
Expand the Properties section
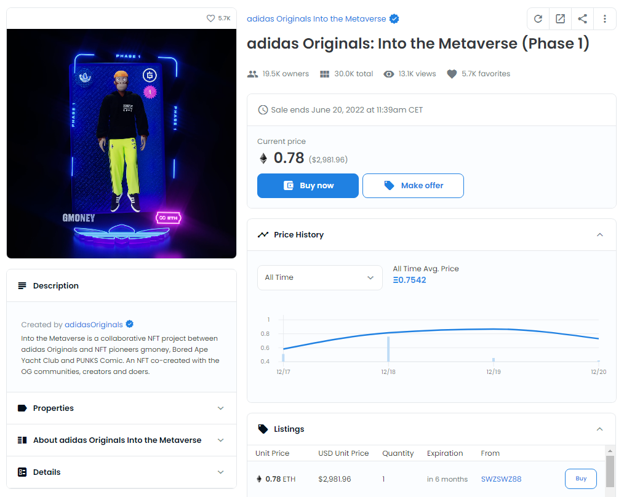[121, 408]
